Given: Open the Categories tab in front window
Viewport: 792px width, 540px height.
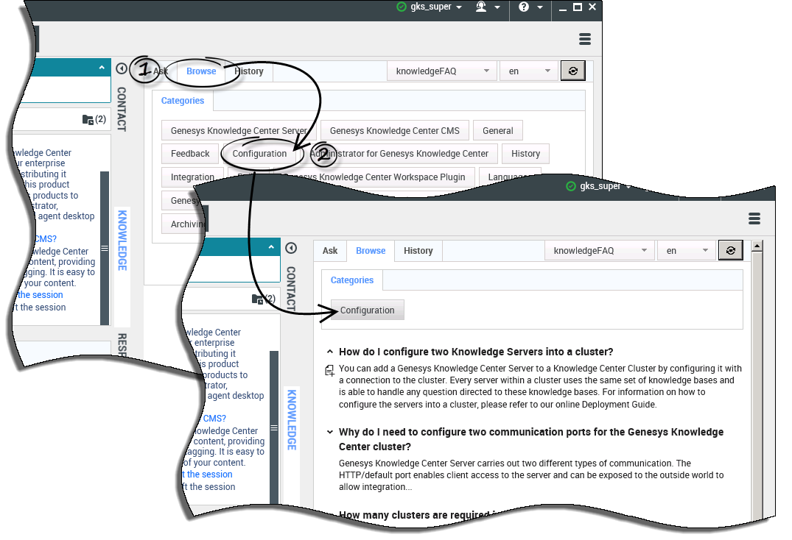Looking at the screenshot, I should coord(352,280).
